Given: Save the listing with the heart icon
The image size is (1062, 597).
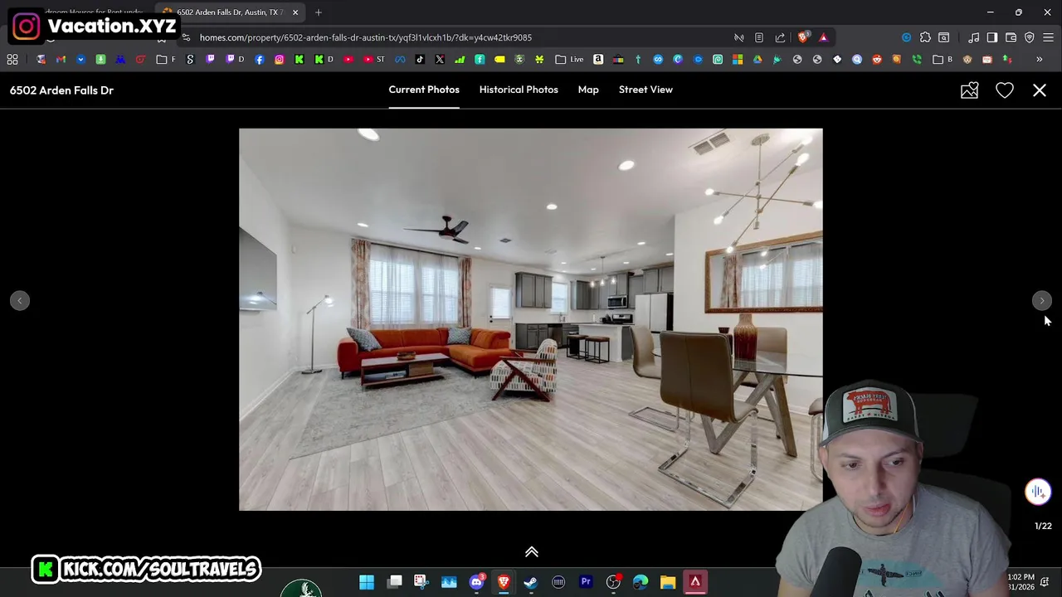Looking at the screenshot, I should (1005, 90).
